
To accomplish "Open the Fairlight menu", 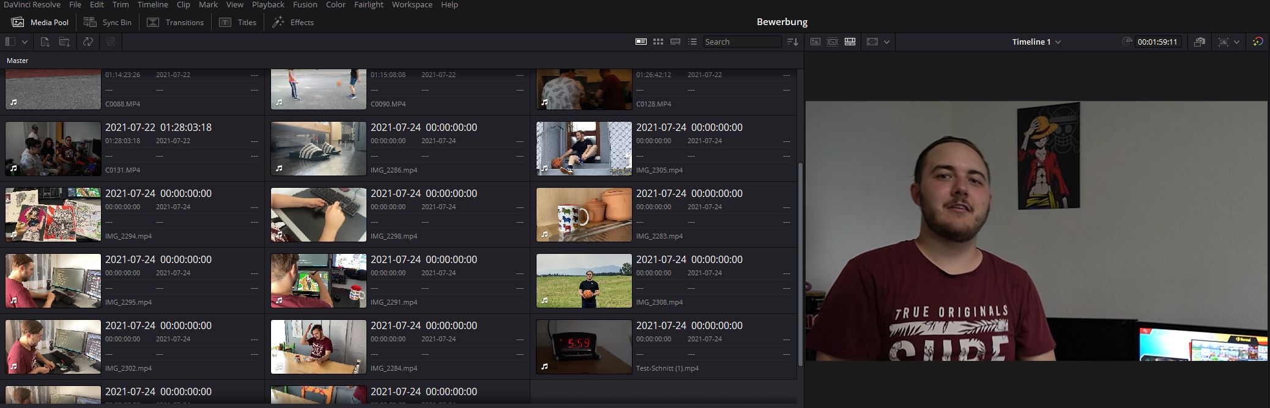I will (369, 4).
